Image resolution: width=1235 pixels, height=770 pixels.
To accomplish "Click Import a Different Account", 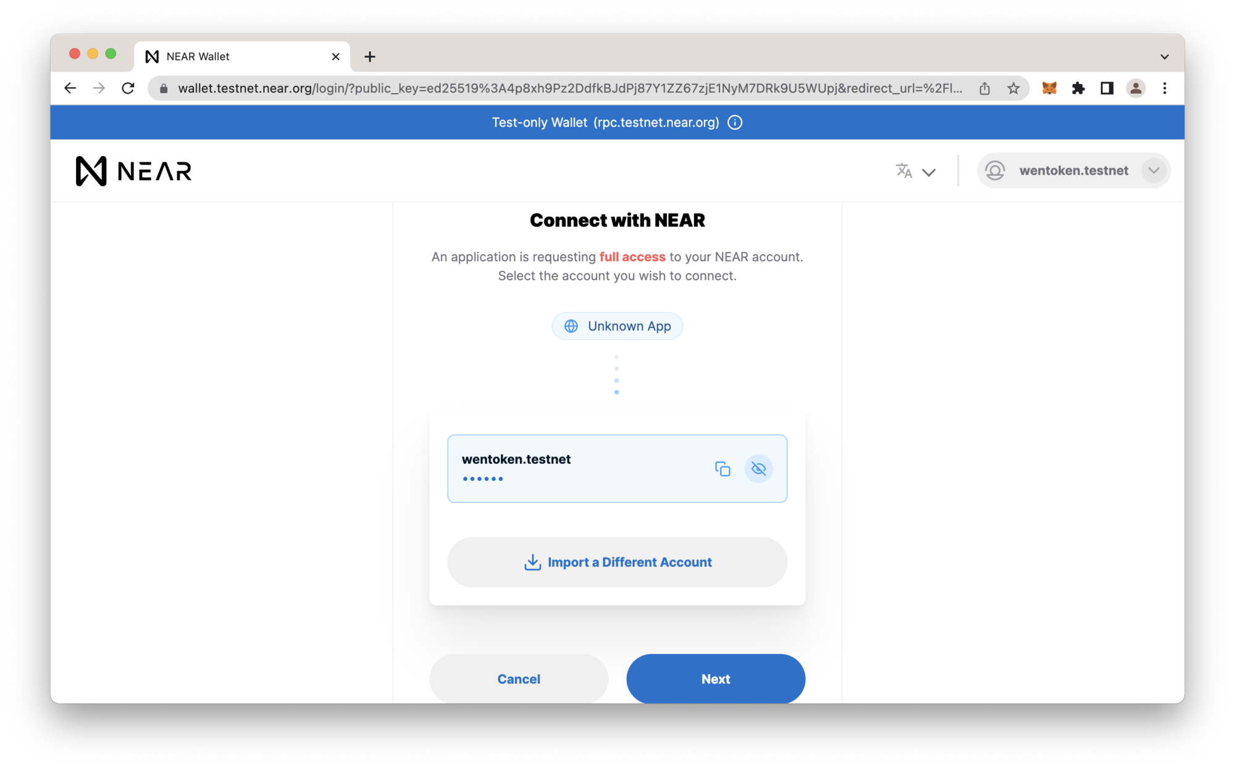I will pyautogui.click(x=617, y=562).
